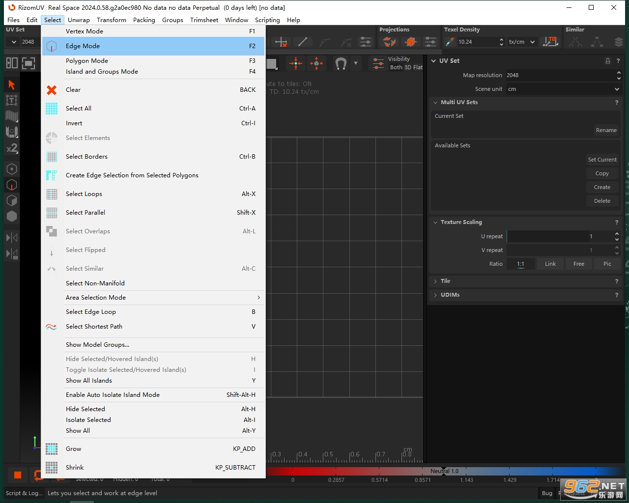
Task: Open Projections settings sliders icon
Action: tap(430, 42)
